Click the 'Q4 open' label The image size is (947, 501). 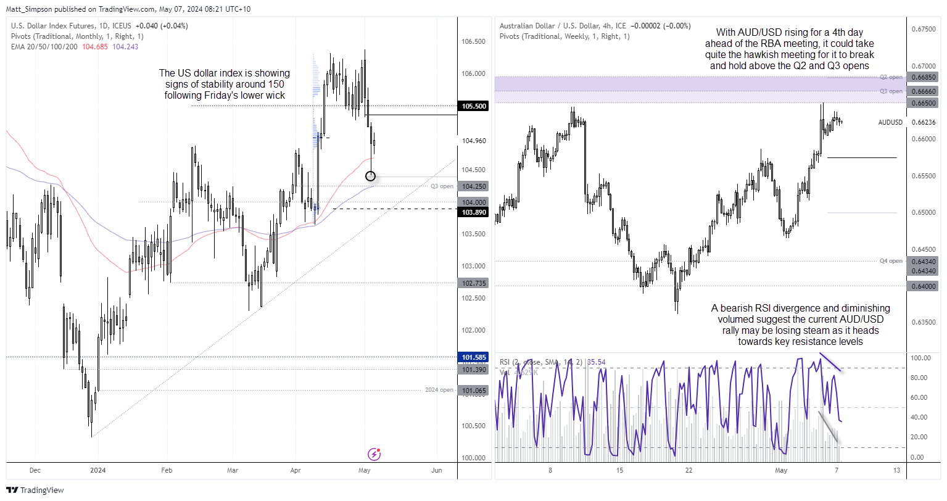891,261
